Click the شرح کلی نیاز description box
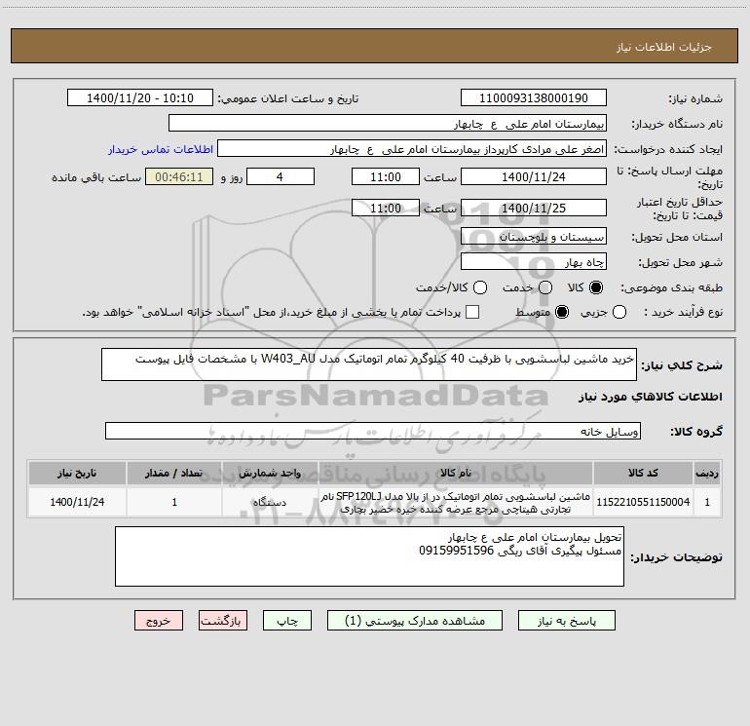Image resolution: width=750 pixels, height=726 pixels. 369,364
